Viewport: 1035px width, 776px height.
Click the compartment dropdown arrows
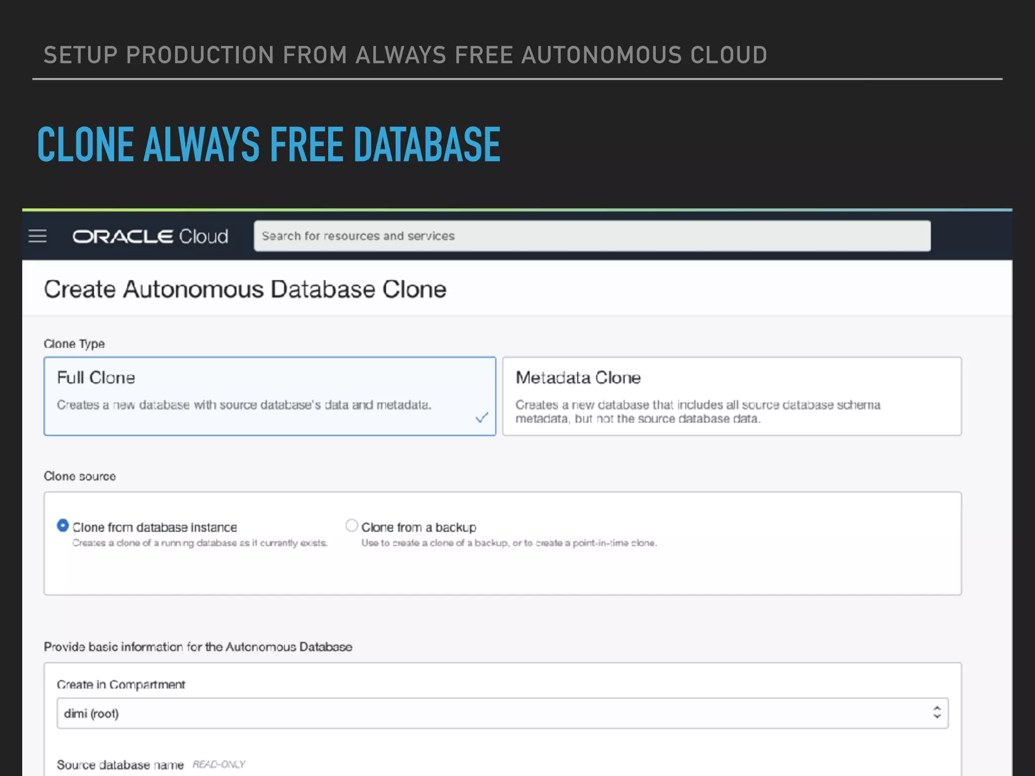pos(937,713)
